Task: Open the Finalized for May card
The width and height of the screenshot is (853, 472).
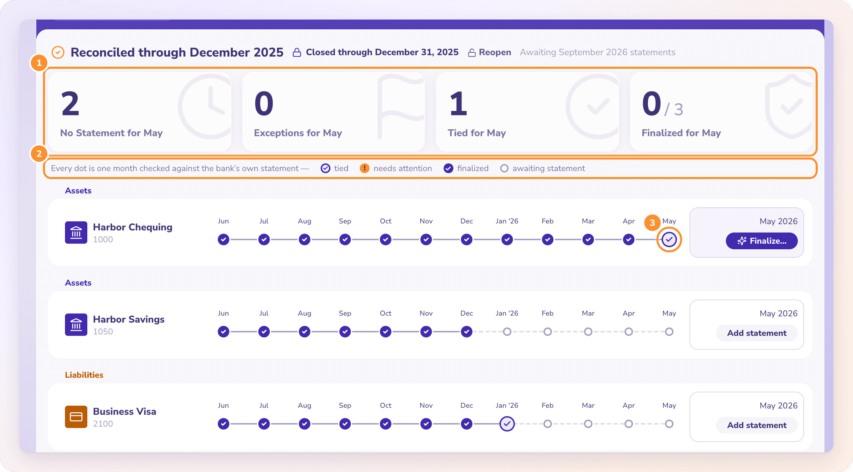Action: click(x=721, y=112)
